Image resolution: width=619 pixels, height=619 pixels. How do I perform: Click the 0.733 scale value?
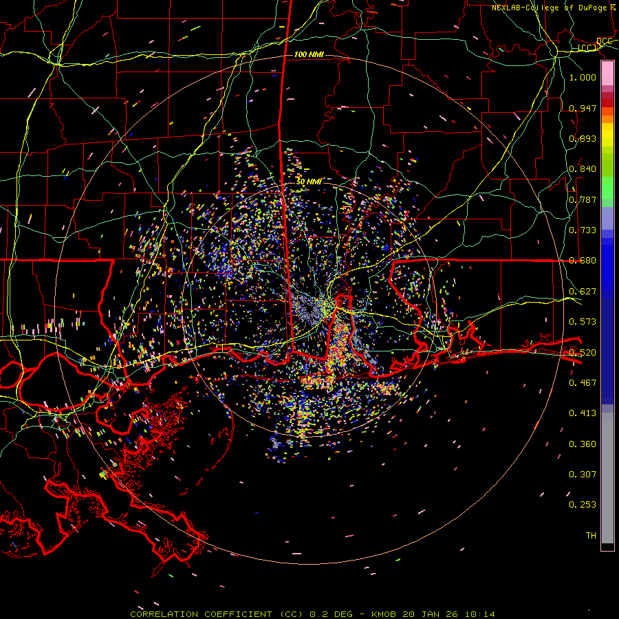[x=583, y=230]
